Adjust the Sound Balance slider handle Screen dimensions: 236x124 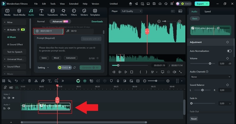[202, 90]
